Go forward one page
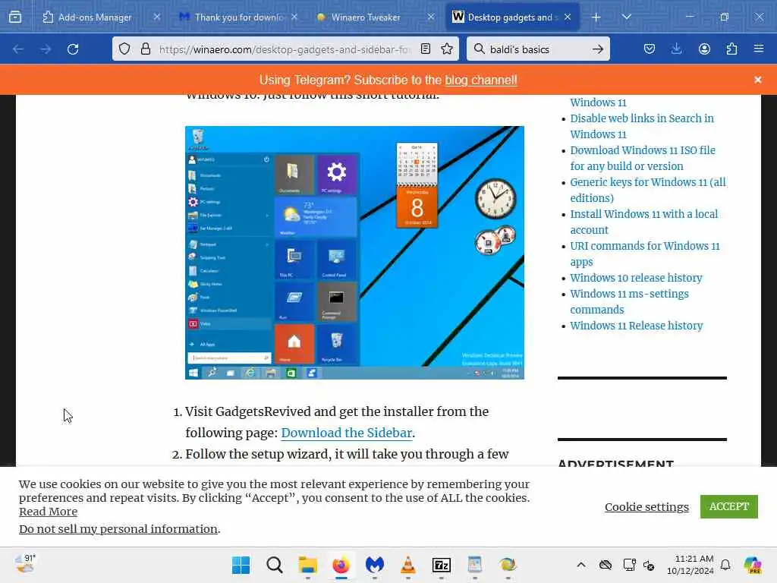777x583 pixels. [46, 49]
